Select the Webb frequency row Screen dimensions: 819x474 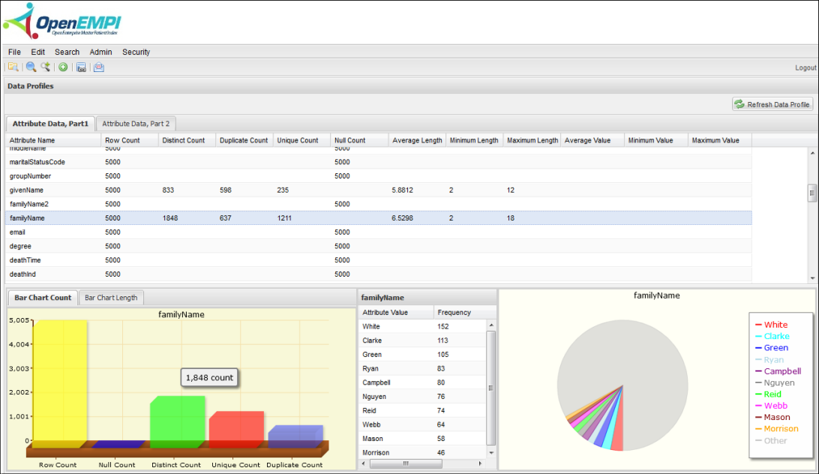(422, 425)
